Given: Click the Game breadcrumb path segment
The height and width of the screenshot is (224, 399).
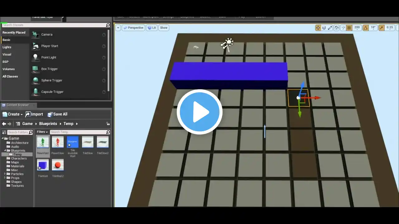Looking at the screenshot, I should [x=27, y=124].
